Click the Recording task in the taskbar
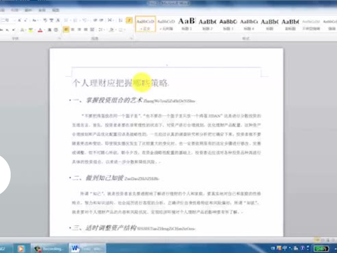Screen dimensions: 337x253 [49, 248]
